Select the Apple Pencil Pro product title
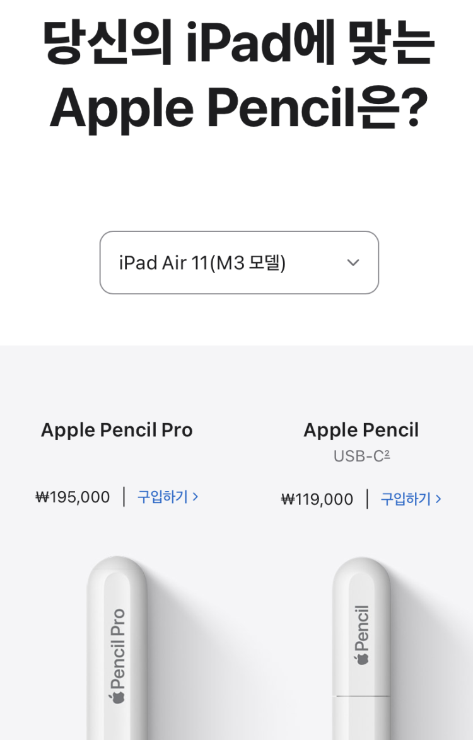The width and height of the screenshot is (473, 740). click(x=117, y=430)
